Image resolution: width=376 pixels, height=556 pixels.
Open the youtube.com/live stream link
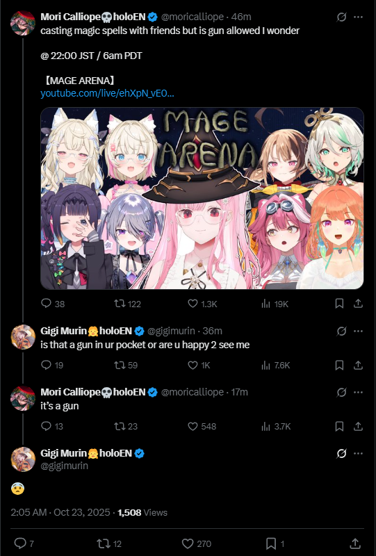[107, 93]
